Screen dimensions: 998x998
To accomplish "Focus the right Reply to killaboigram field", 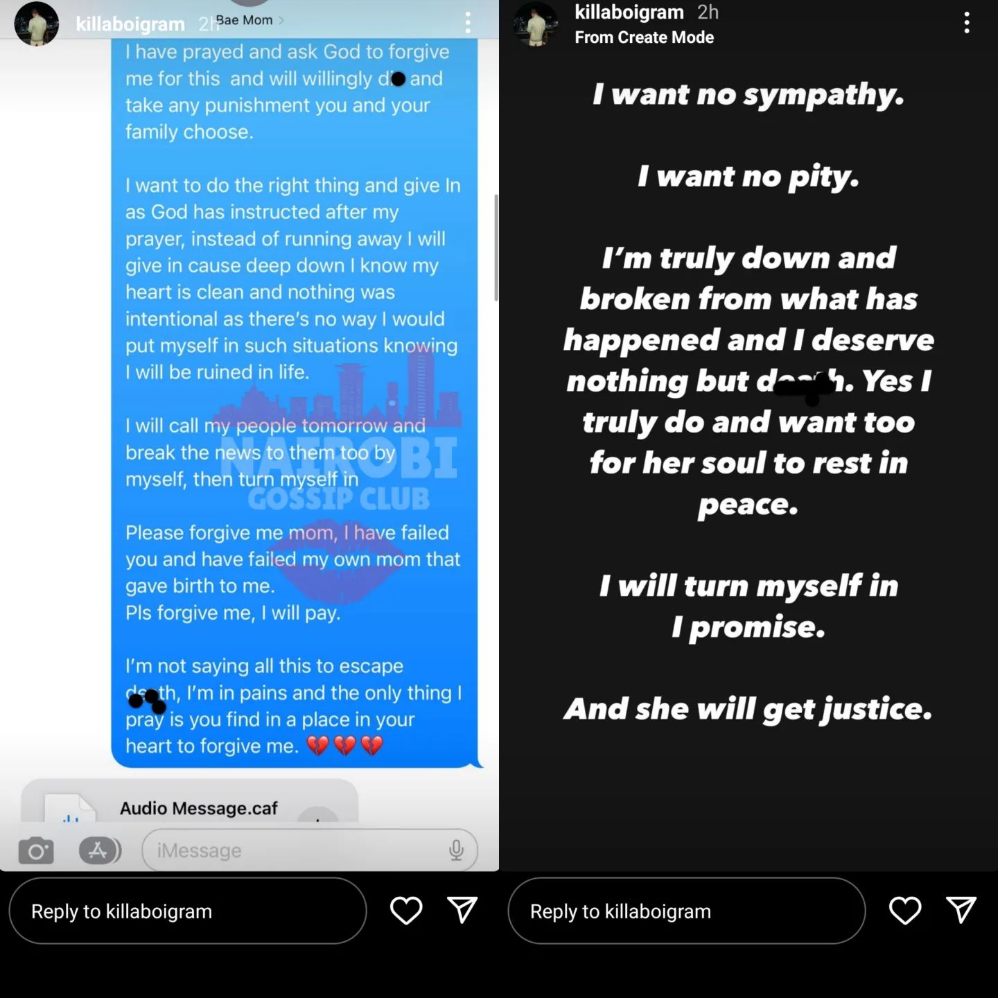I will (x=687, y=911).
